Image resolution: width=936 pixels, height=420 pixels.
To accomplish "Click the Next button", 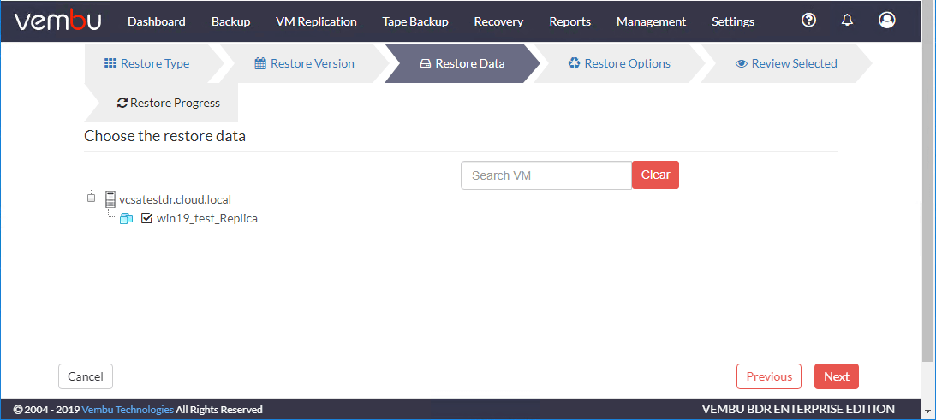I will pos(837,376).
